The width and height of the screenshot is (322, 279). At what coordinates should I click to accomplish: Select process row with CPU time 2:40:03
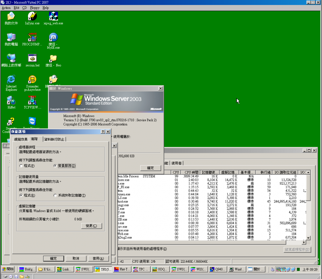212,180
